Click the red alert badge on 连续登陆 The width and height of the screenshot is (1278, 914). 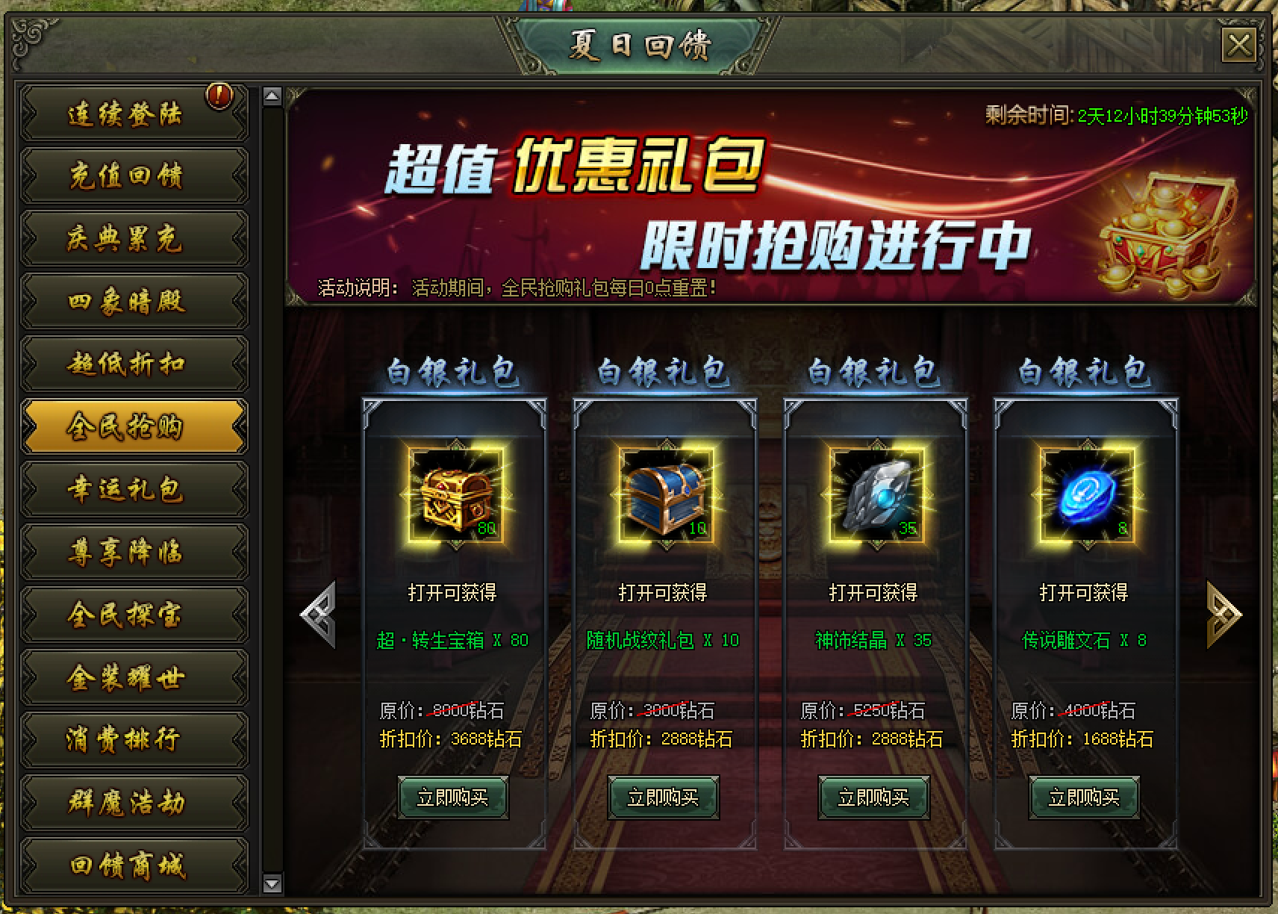(x=219, y=96)
